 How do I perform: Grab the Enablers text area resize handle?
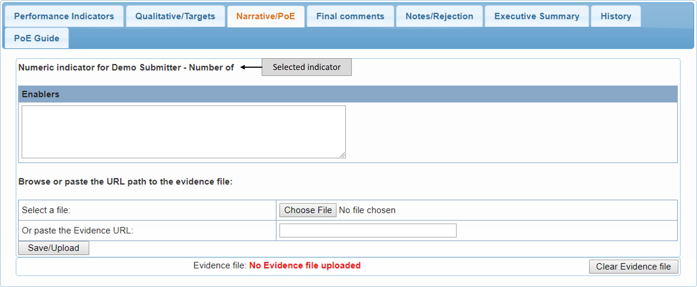click(x=343, y=155)
